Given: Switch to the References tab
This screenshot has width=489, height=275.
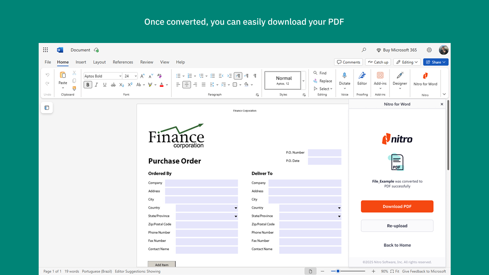Looking at the screenshot, I should (123, 62).
